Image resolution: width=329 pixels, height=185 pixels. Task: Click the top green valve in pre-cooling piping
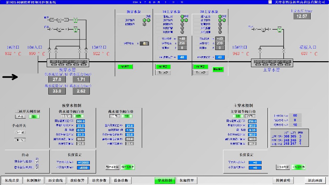[x=75, y=20]
